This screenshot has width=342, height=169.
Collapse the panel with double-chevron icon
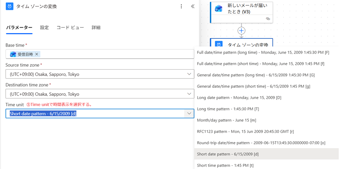(x=193, y=6)
